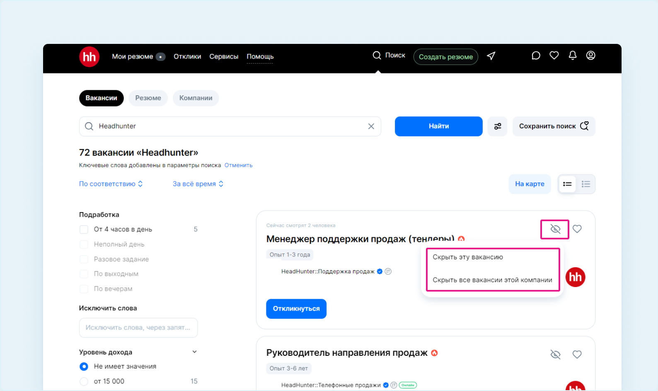Click the Онлайн badge in second card
This screenshot has width=658, height=391.
pyautogui.click(x=408, y=385)
